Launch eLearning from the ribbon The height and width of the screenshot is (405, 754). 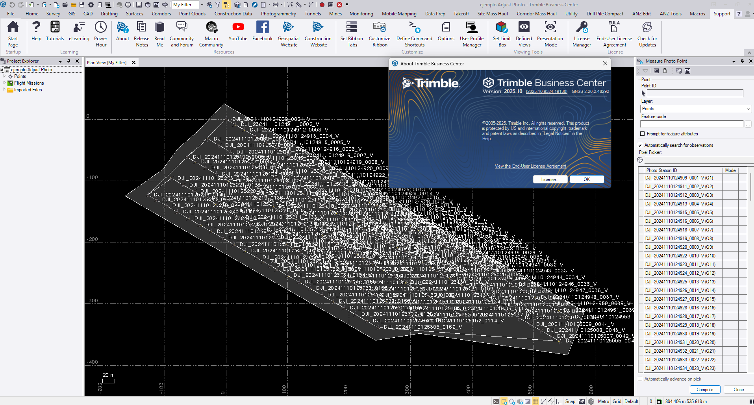(x=79, y=31)
